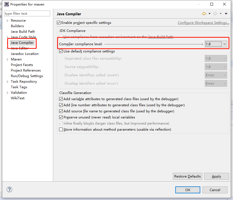The width and height of the screenshot is (233, 200).
Task: Confirm with the OK button
Action: tap(188, 190)
